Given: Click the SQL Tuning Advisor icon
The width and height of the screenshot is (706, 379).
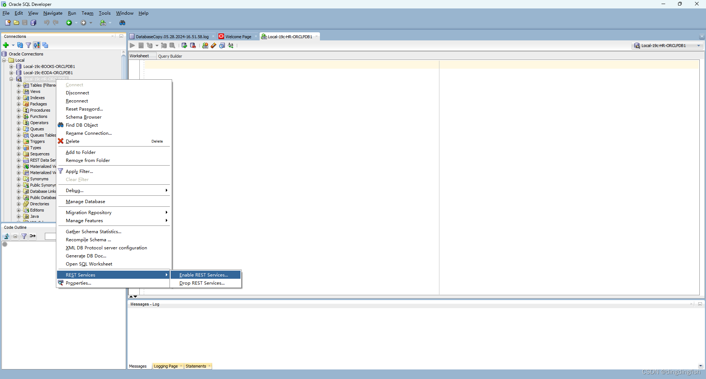Looking at the screenshot, I should (172, 46).
